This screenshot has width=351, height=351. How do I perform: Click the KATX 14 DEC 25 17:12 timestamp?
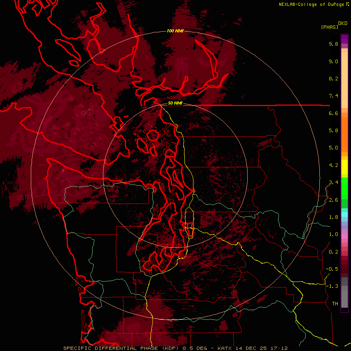tap(252, 348)
